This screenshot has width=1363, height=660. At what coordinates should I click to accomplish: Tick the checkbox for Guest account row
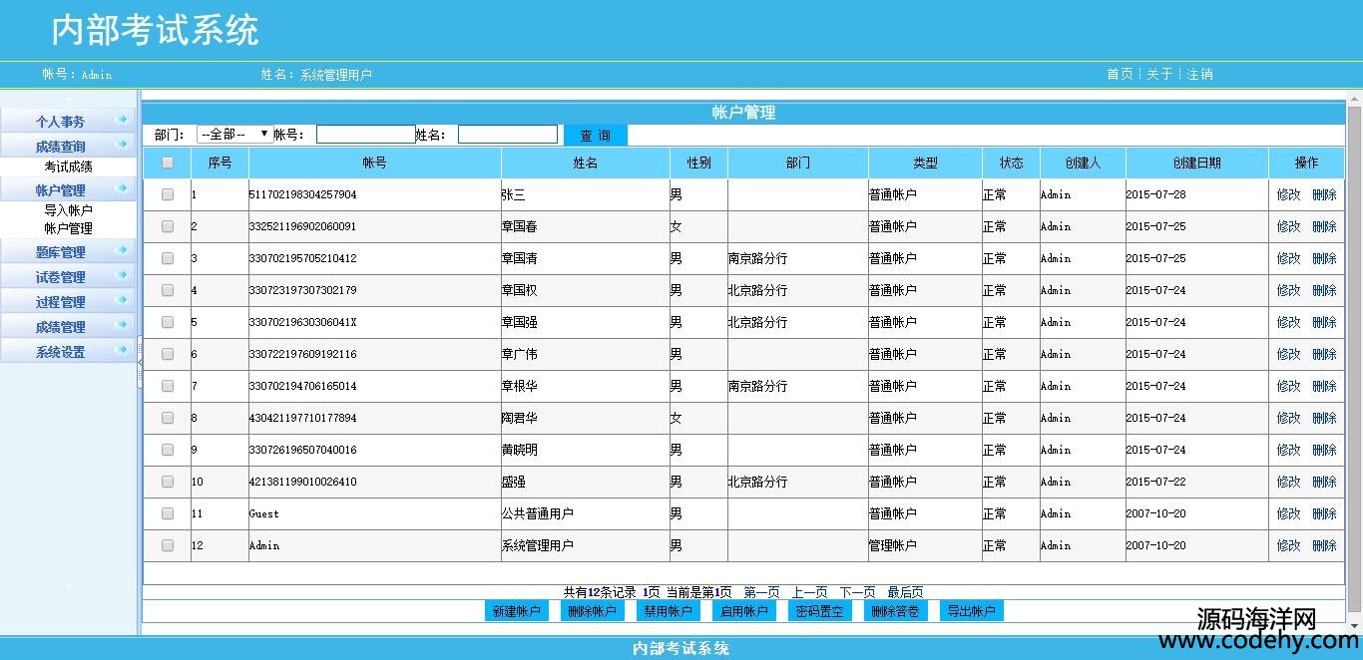pyautogui.click(x=168, y=513)
